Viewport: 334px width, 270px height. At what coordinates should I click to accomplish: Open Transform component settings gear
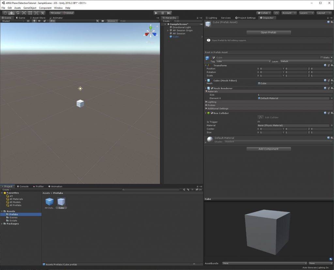332,65
